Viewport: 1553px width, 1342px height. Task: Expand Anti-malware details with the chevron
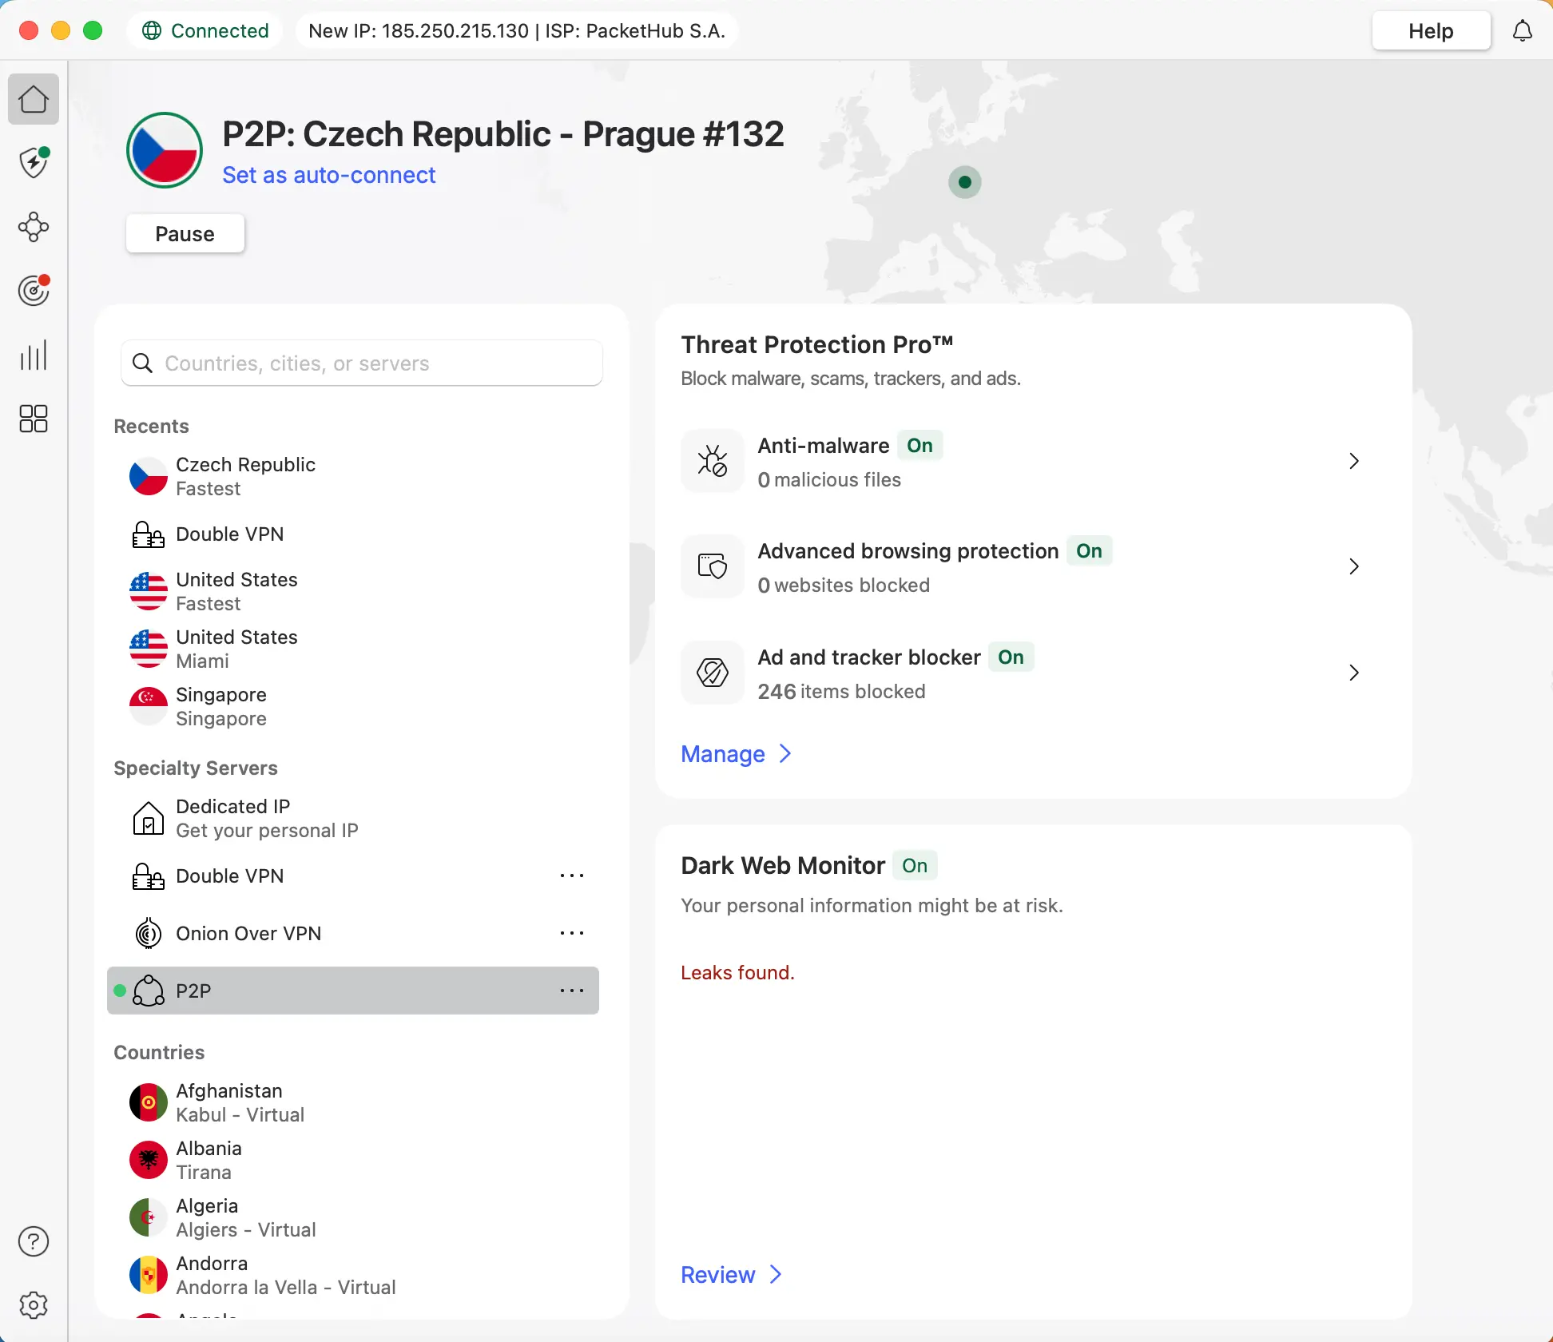click(1353, 461)
